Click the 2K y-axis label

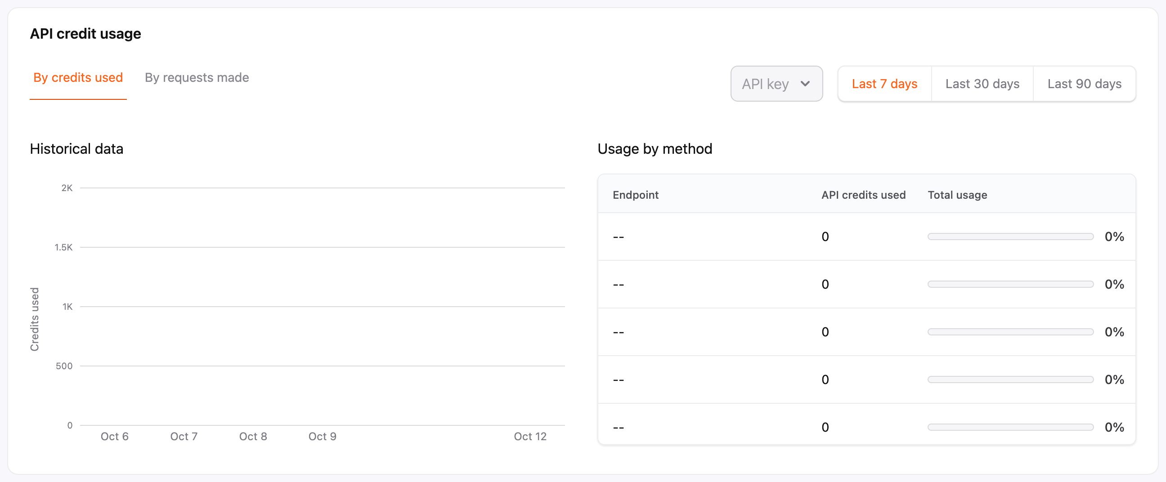click(x=67, y=188)
